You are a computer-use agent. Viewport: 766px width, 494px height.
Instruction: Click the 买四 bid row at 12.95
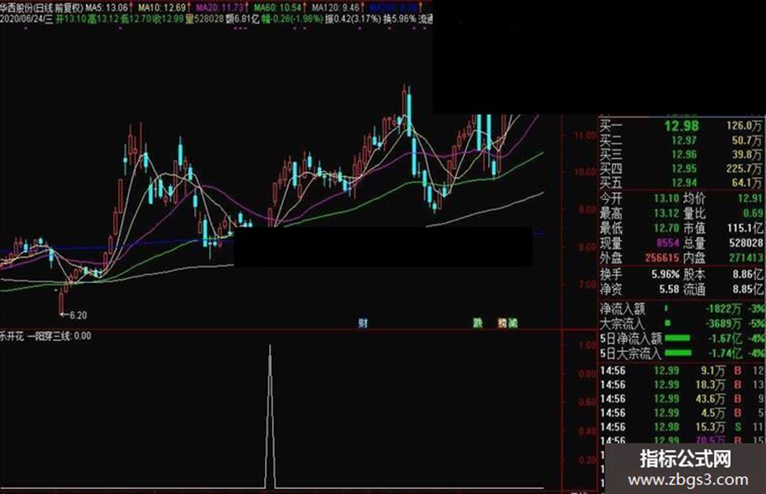(x=681, y=170)
